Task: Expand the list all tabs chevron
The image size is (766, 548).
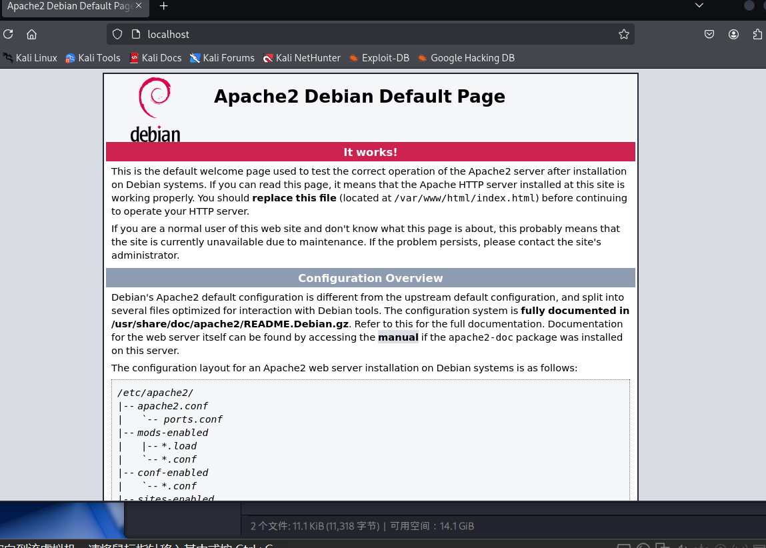Action: (699, 5)
